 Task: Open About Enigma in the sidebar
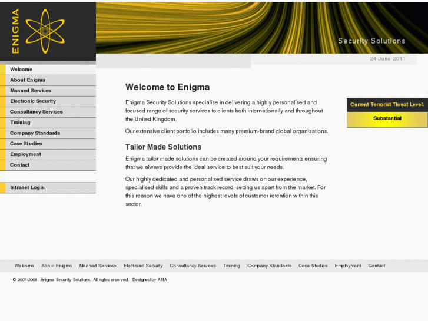48,80
